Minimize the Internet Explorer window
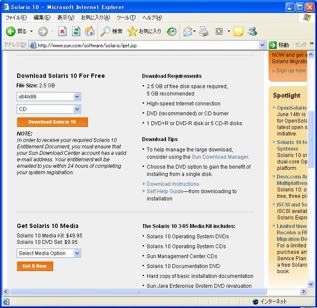317x308 pixels. click(290, 7)
